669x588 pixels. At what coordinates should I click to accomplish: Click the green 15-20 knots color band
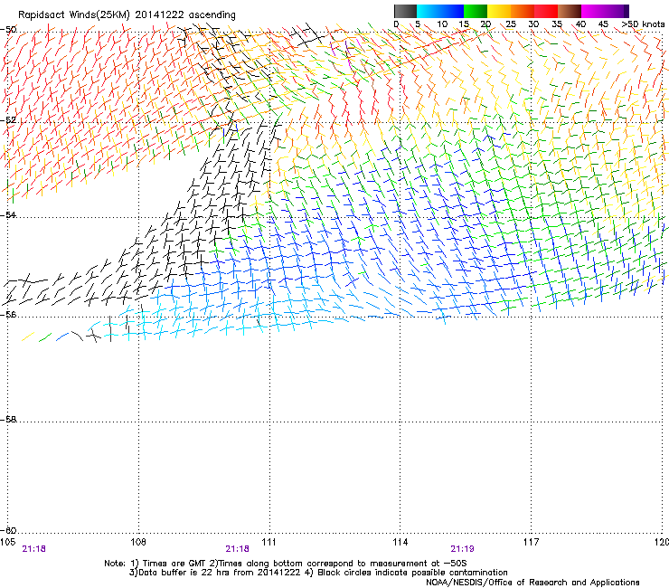476,11
